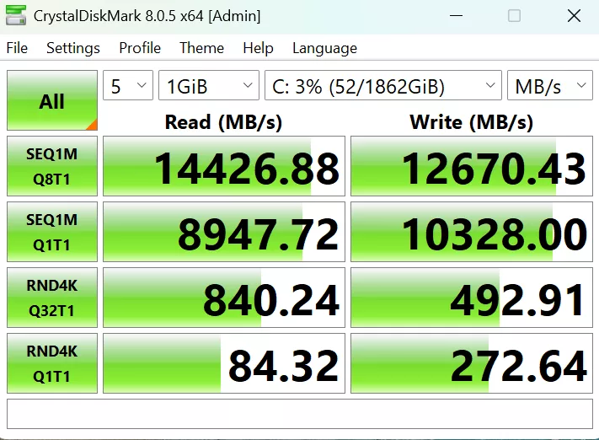Open the C: drive selection dropdown

[x=382, y=85]
